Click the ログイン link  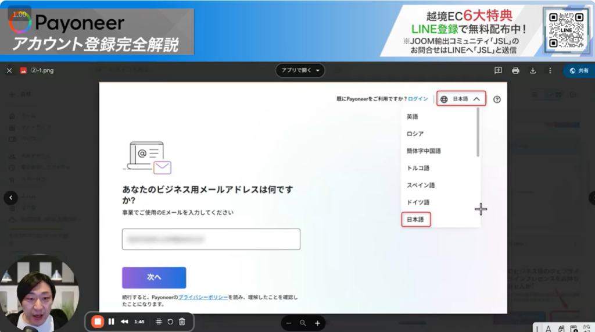pyautogui.click(x=418, y=99)
